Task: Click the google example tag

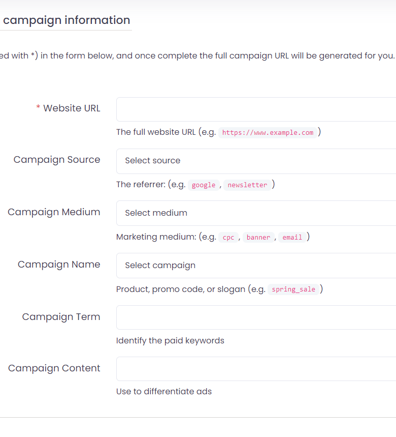Action: coord(204,185)
